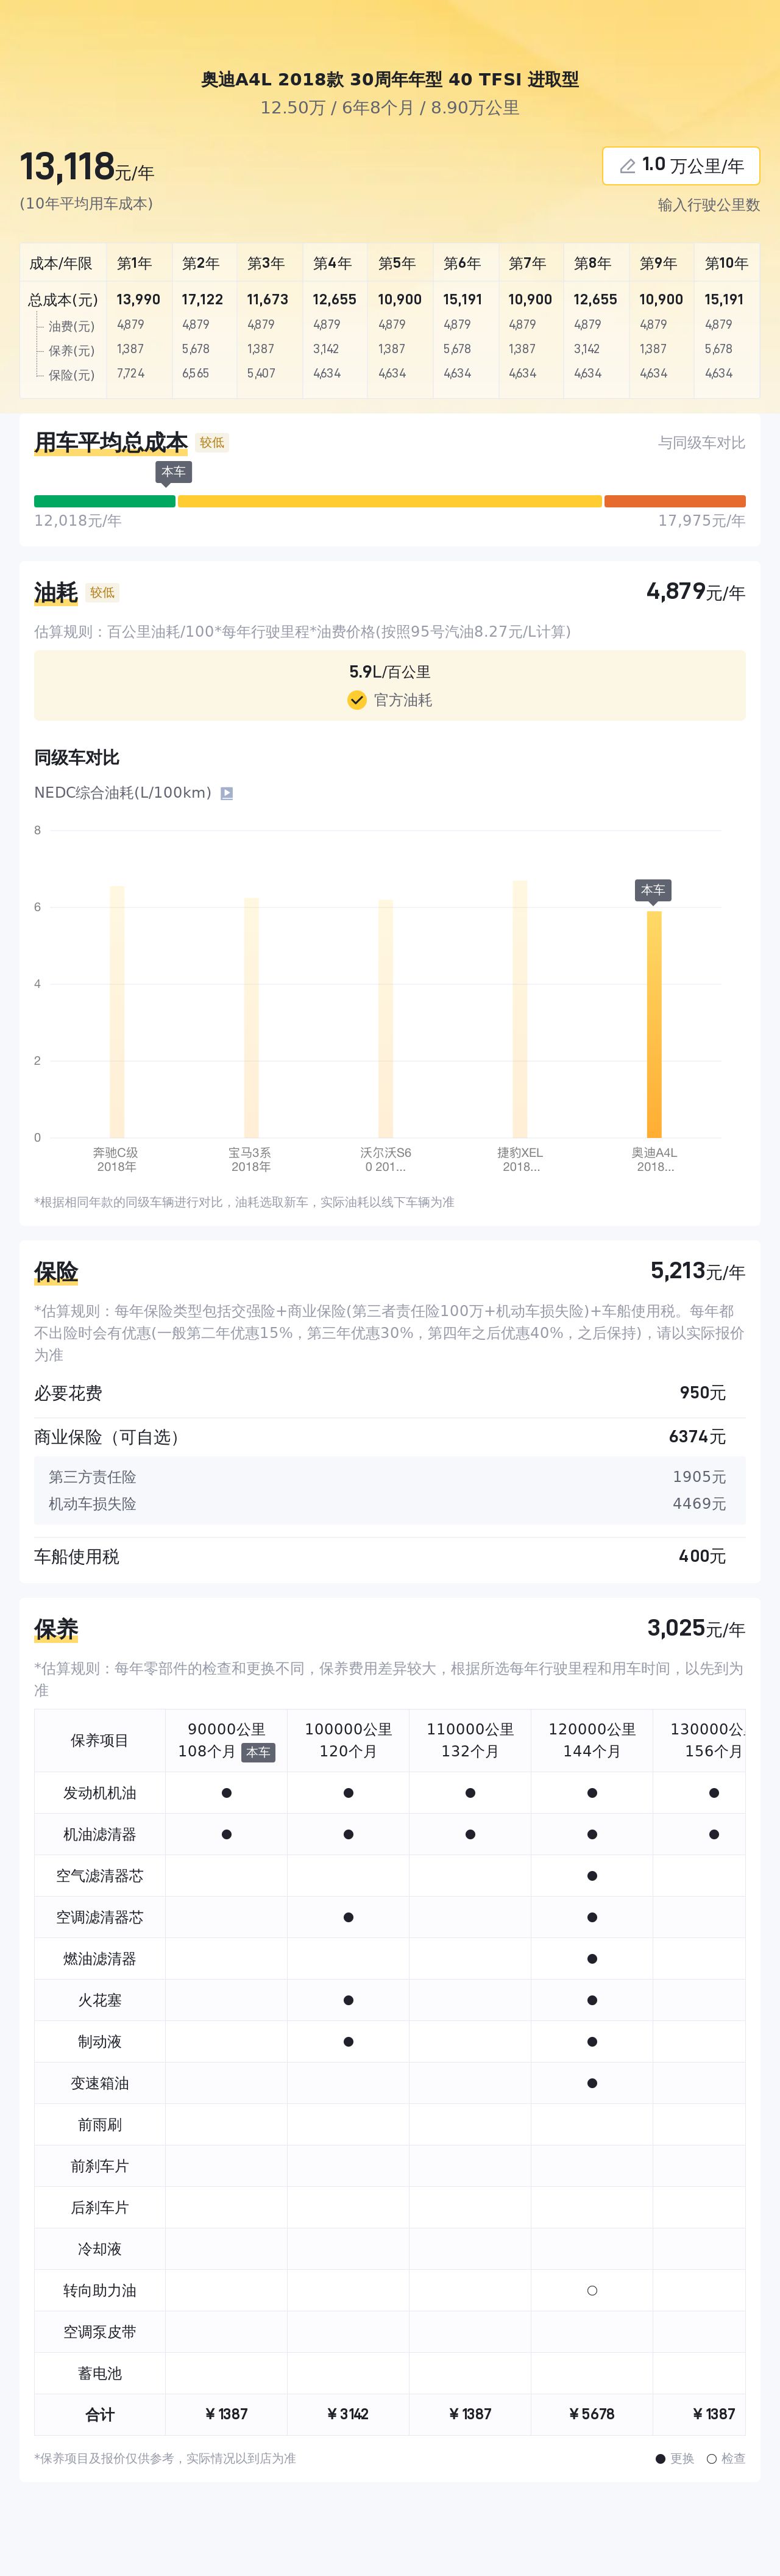Click the yellow checkmark beside 官方油耗

click(x=356, y=700)
